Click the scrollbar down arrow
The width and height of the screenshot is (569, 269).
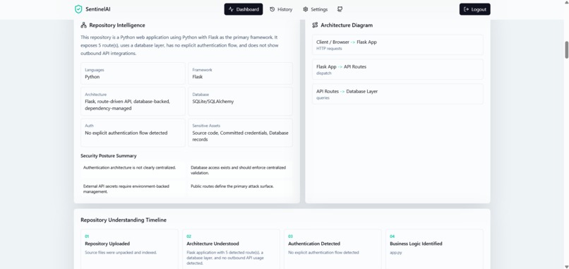(x=566, y=266)
